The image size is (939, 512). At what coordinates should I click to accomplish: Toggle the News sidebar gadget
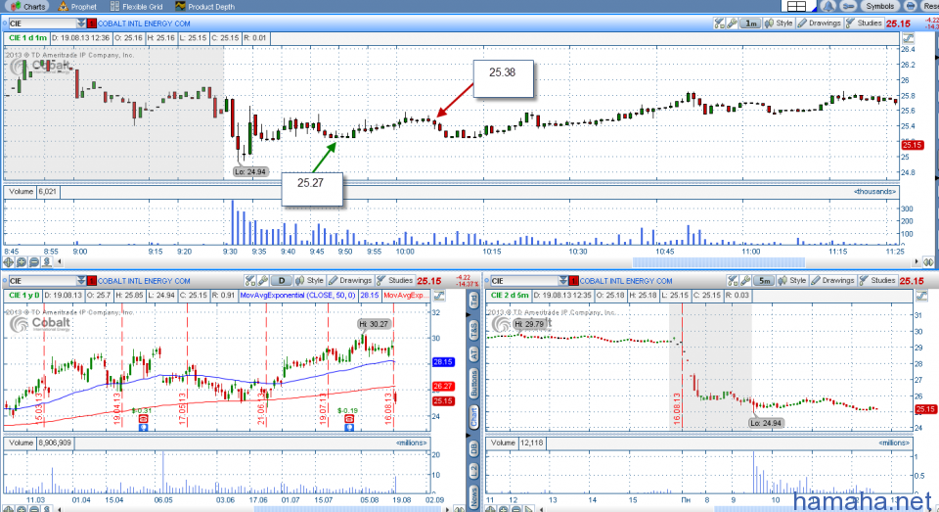pyautogui.click(x=473, y=497)
